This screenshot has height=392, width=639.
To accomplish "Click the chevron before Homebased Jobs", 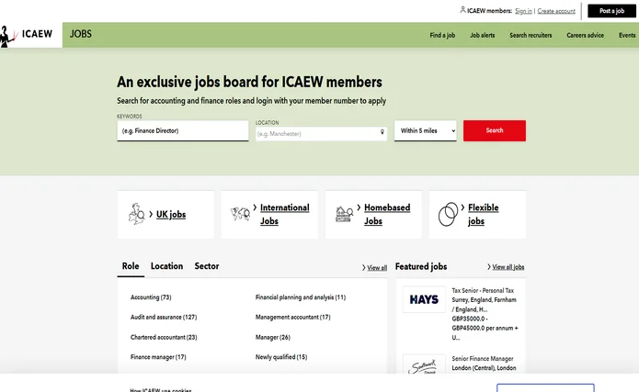I will (359, 207).
